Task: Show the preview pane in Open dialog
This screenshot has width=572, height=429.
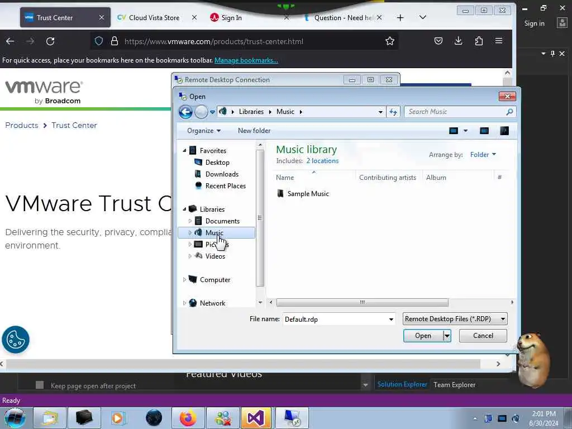Action: pos(484,131)
